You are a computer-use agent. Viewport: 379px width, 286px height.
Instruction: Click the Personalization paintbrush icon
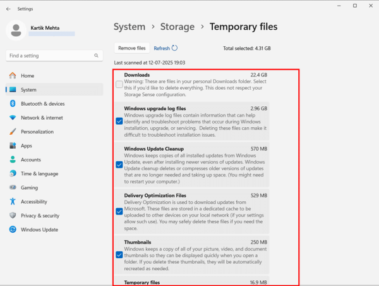pyautogui.click(x=13, y=132)
